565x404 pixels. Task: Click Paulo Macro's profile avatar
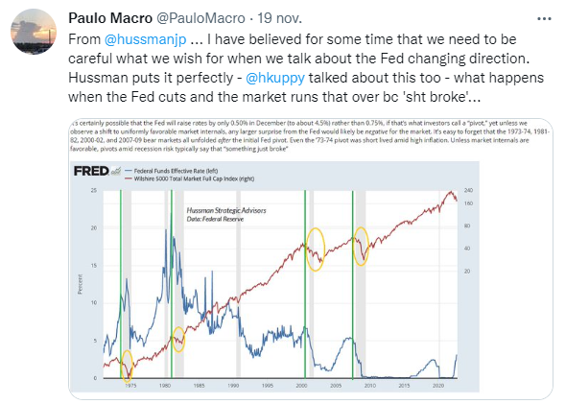click(34, 32)
